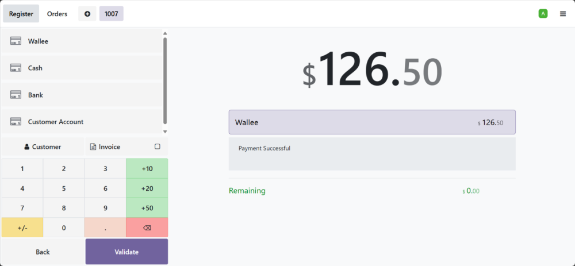Click the Bank payment method icon

tap(16, 95)
